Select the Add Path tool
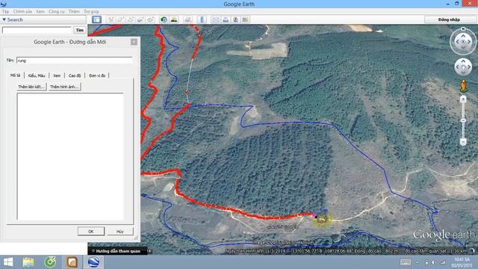Viewport: 478px width, 269px height. tap(131, 19)
